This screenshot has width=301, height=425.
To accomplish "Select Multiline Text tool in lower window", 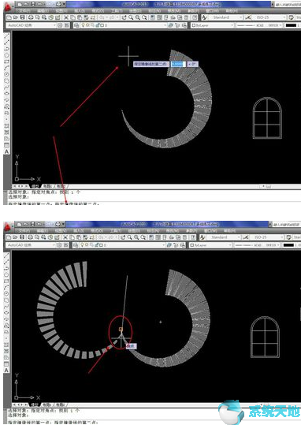I will click(x=7, y=371).
